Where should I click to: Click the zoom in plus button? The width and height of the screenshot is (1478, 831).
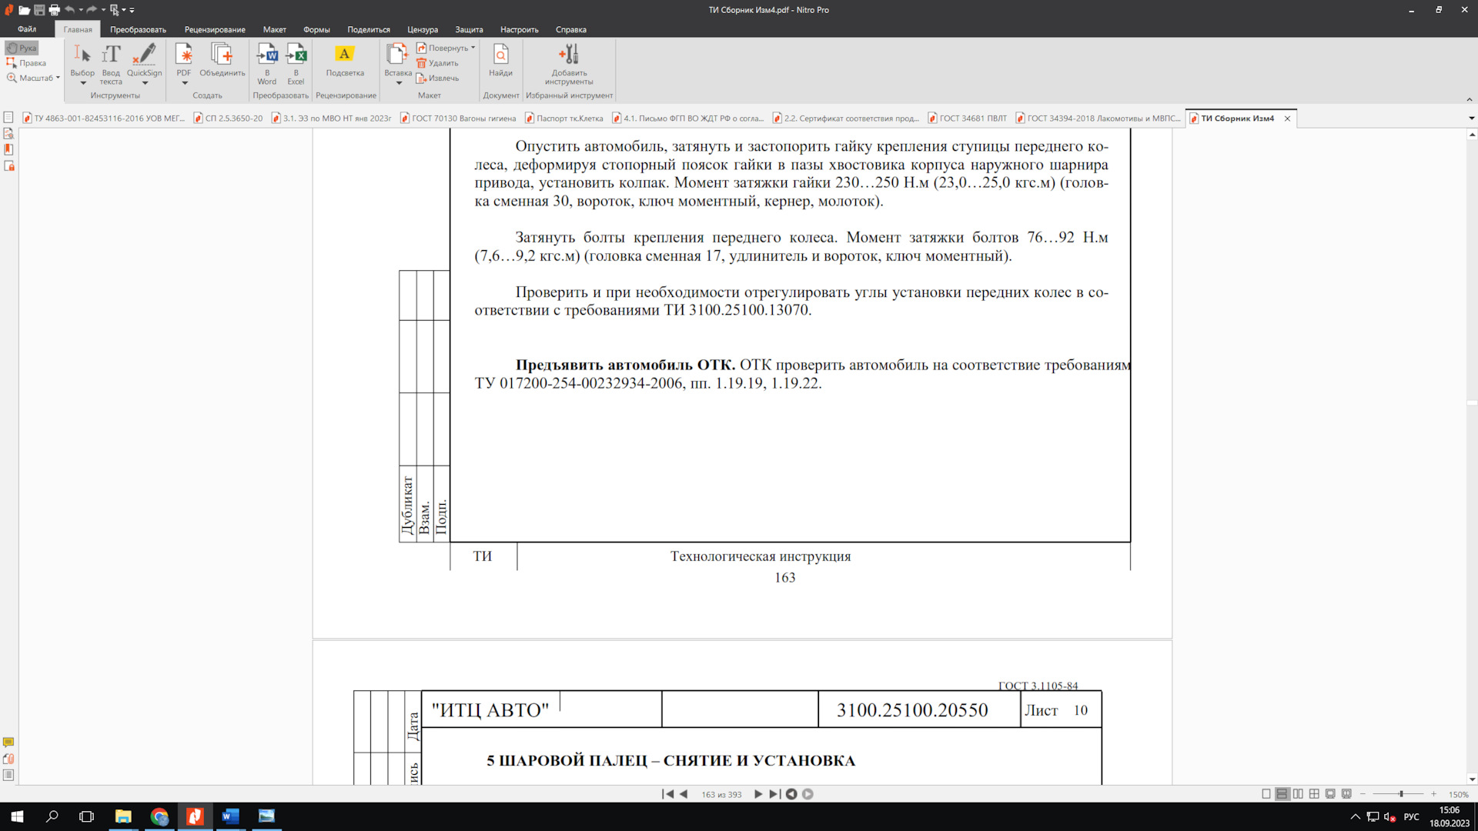point(1433,794)
